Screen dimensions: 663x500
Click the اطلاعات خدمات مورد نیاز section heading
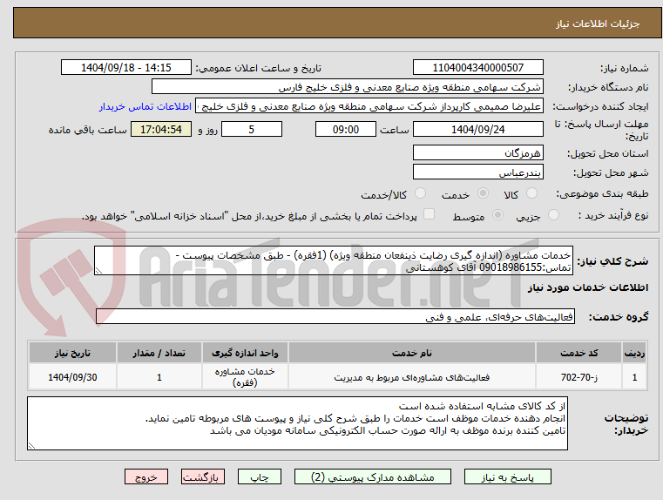587,287
